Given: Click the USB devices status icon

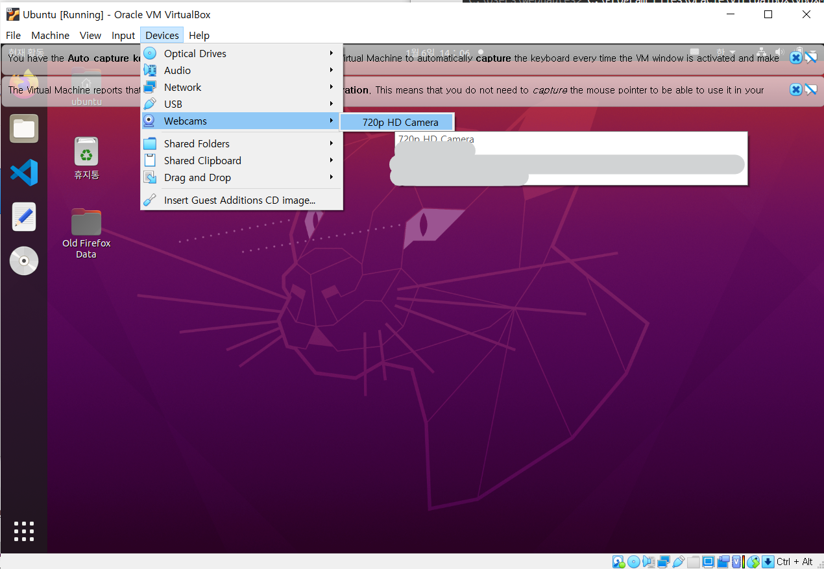Looking at the screenshot, I should coord(679,562).
